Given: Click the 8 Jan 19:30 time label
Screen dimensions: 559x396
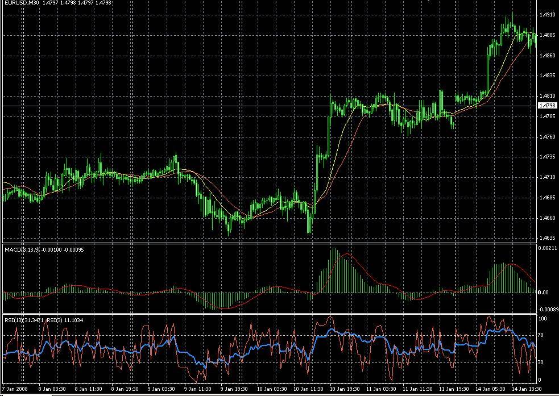Looking at the screenshot, I should [124, 390].
